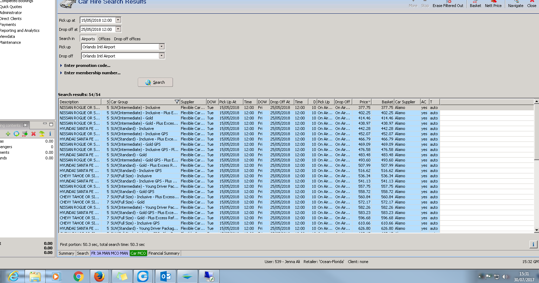
Task: Open Reporting and Analytics in left menu
Action: point(20,30)
